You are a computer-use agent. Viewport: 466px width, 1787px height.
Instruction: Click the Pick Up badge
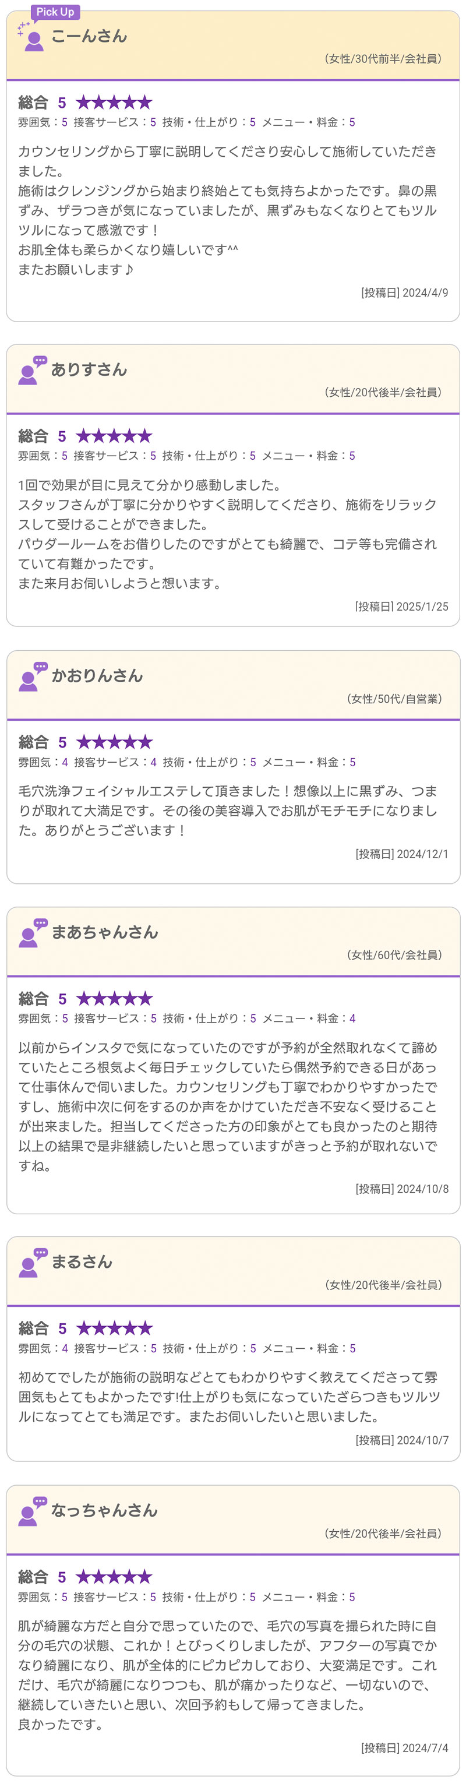[x=55, y=12]
